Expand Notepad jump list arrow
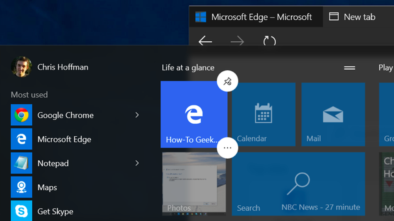Screen dimensions: 394x221 click(137, 163)
